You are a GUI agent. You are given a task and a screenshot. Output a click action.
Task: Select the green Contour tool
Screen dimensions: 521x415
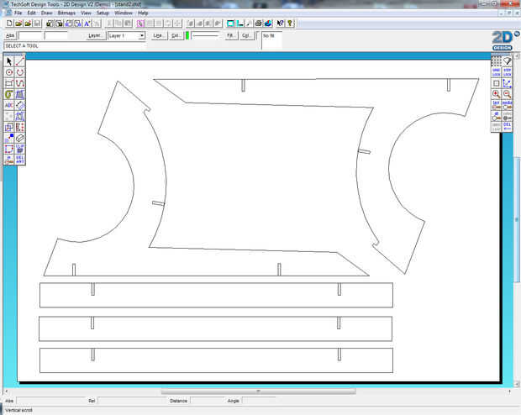[9, 94]
